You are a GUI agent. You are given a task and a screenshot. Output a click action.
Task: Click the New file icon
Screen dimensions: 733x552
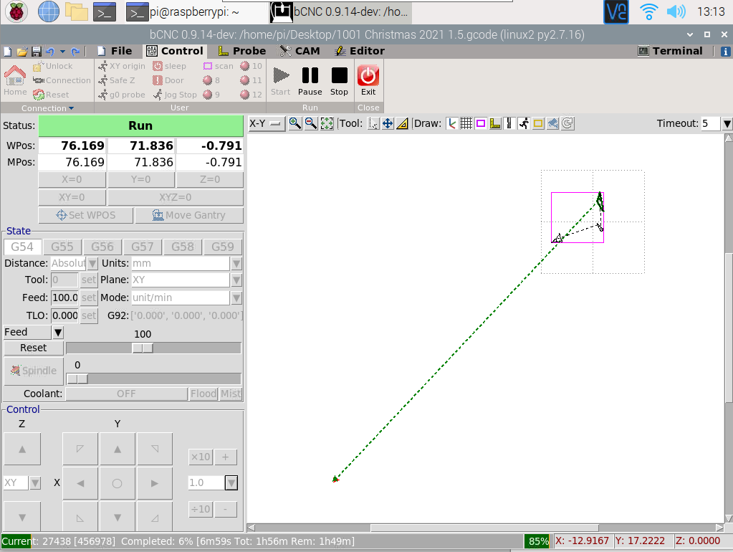tap(7, 52)
